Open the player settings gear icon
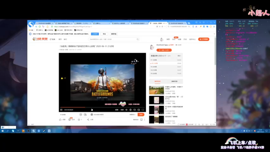The image size is (270, 152). [x=131, y=109]
